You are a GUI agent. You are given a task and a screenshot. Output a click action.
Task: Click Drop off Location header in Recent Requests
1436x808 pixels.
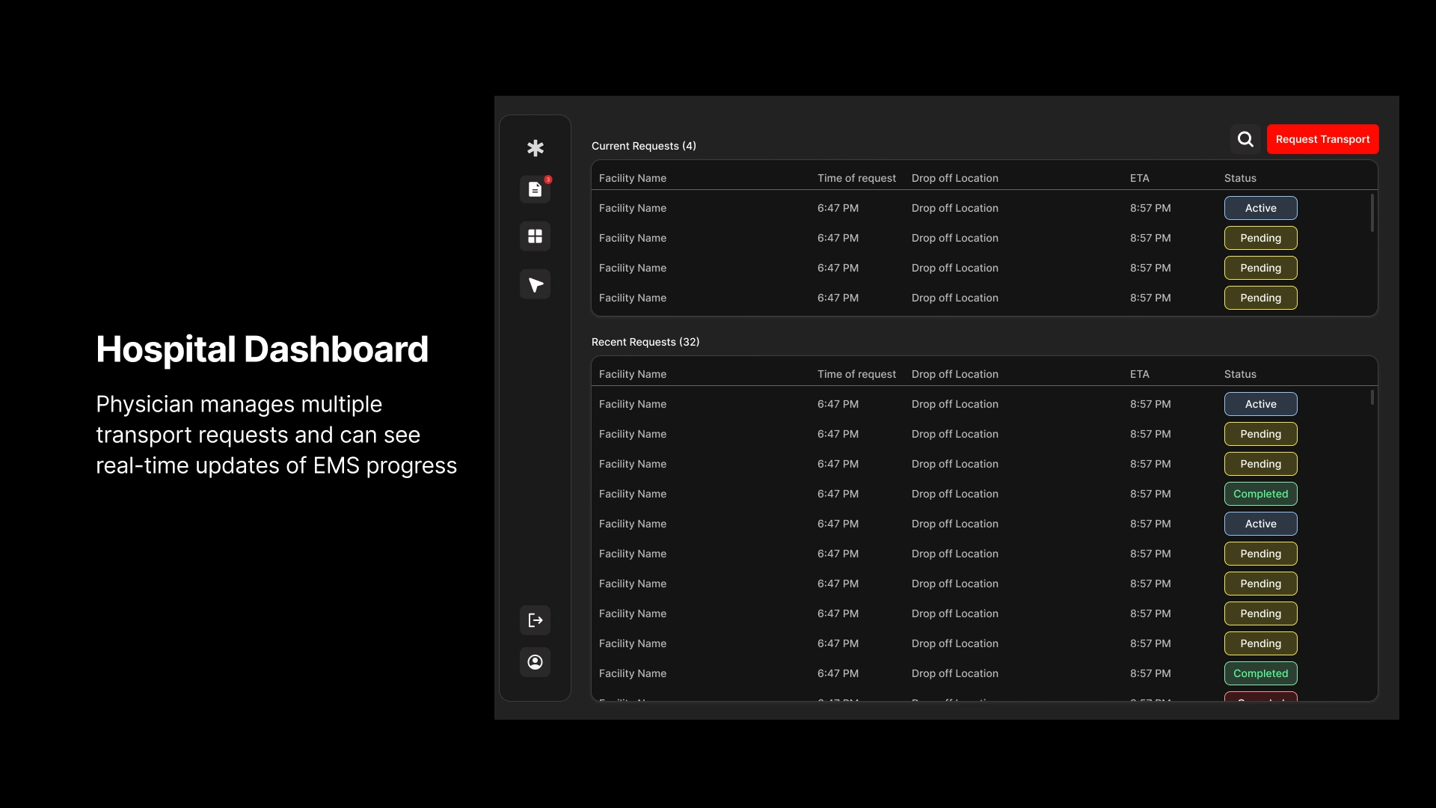(954, 374)
